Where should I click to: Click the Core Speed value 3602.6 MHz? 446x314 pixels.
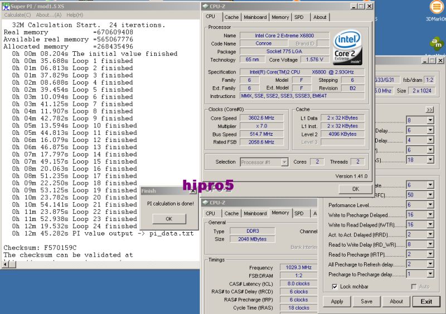click(x=261, y=118)
